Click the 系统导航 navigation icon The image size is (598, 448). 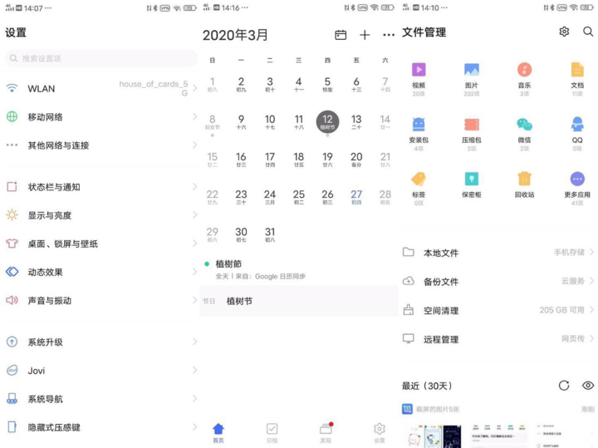tap(12, 398)
